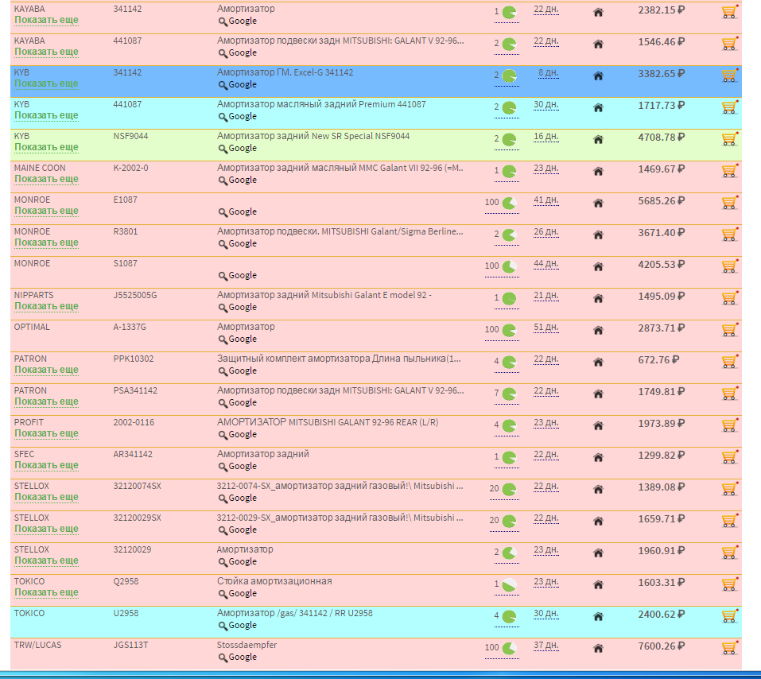Click pie chart icon for SFEC AR341142
This screenshot has width=761, height=679.
click(x=509, y=457)
